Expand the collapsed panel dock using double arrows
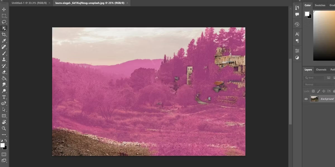This screenshot has height=167, width=335. (x=300, y=1)
